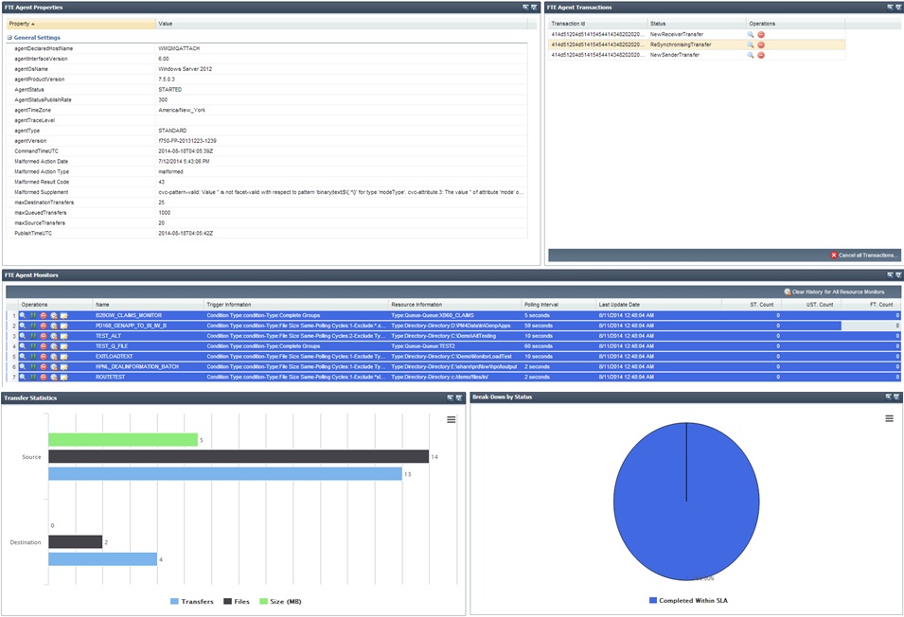904x617 pixels.
Task: Pause the TEST_ALT monitor
Action: (x=33, y=336)
